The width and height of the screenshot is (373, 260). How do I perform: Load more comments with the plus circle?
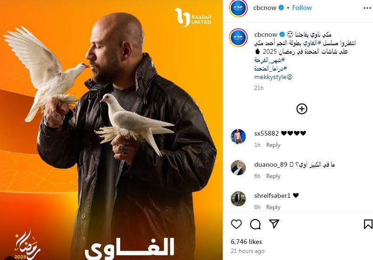(302, 109)
